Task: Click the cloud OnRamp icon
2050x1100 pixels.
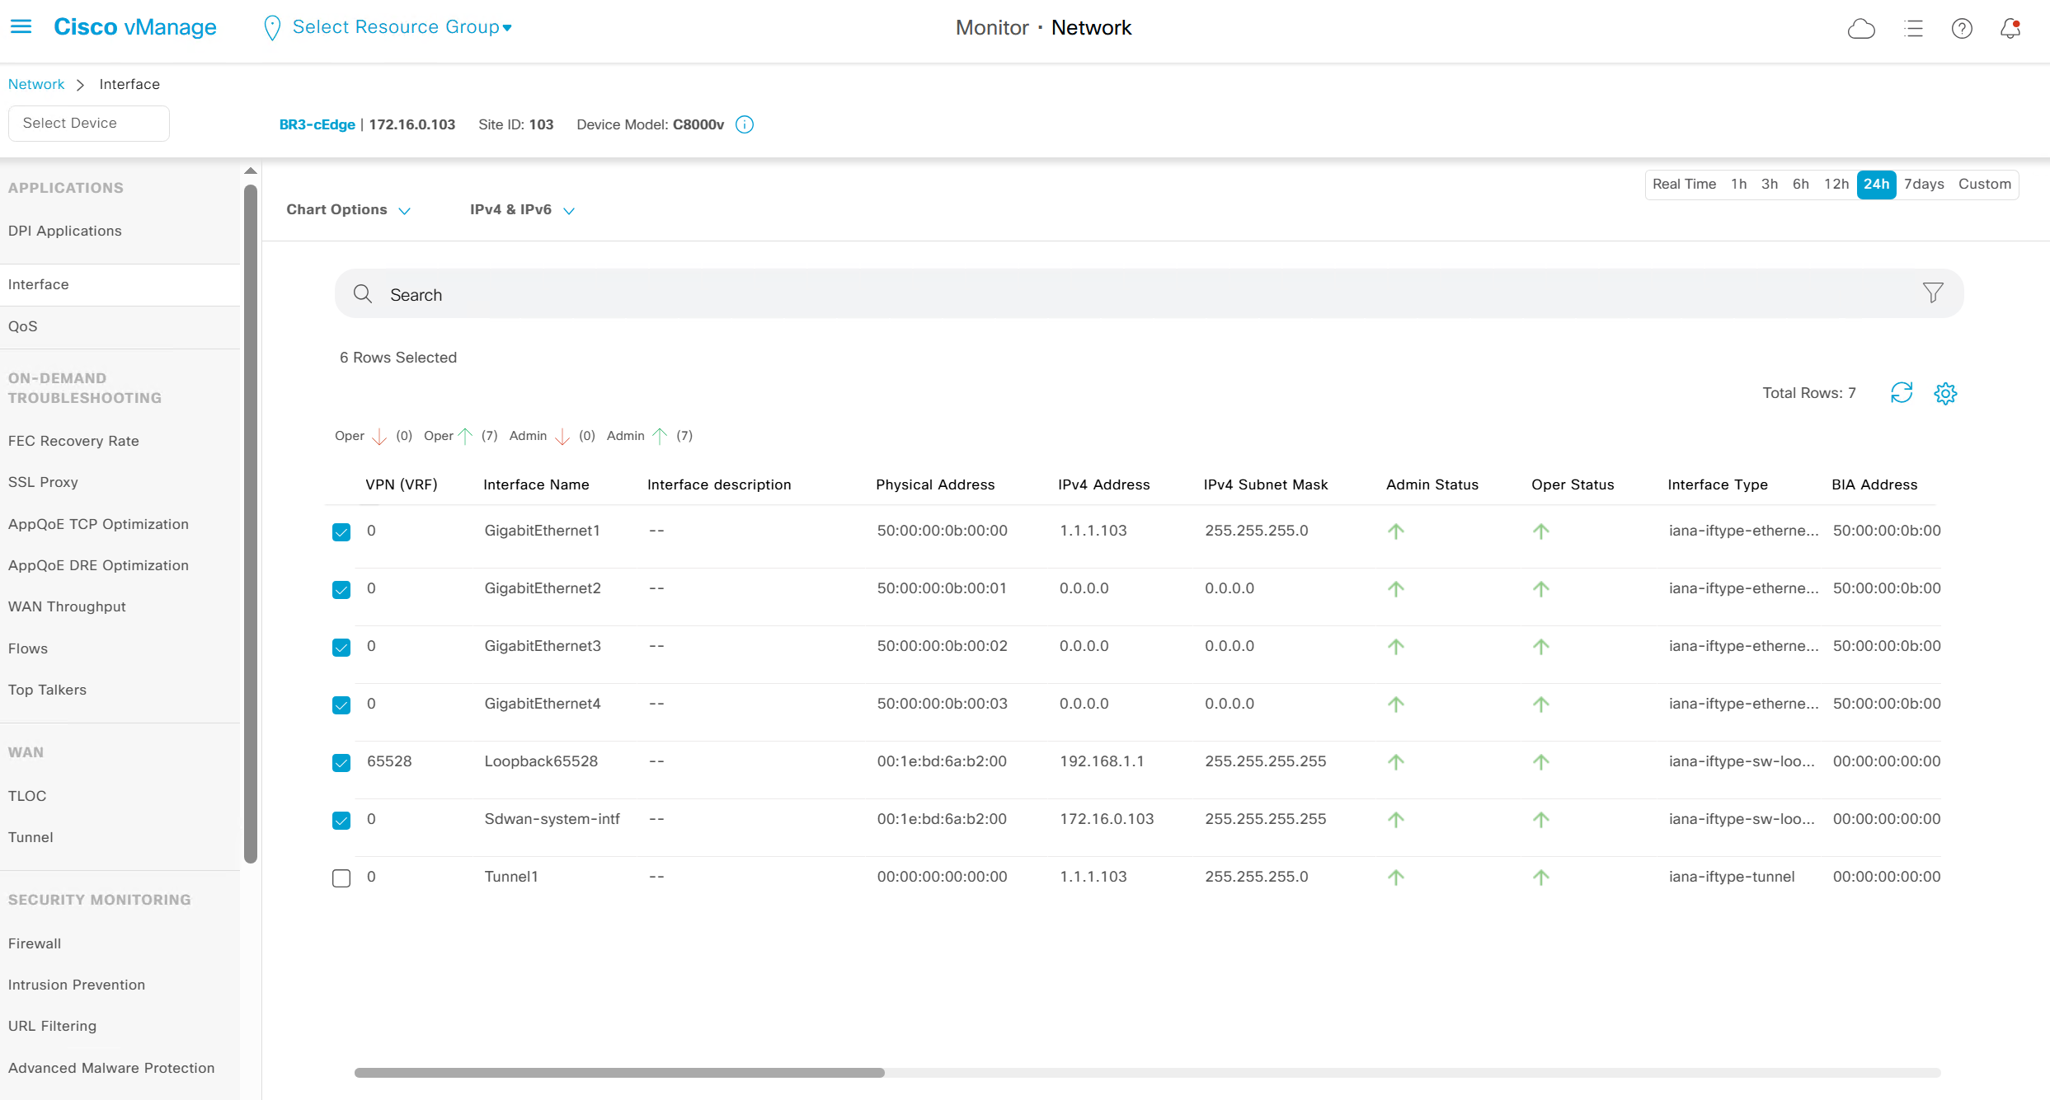Action: (x=1861, y=29)
